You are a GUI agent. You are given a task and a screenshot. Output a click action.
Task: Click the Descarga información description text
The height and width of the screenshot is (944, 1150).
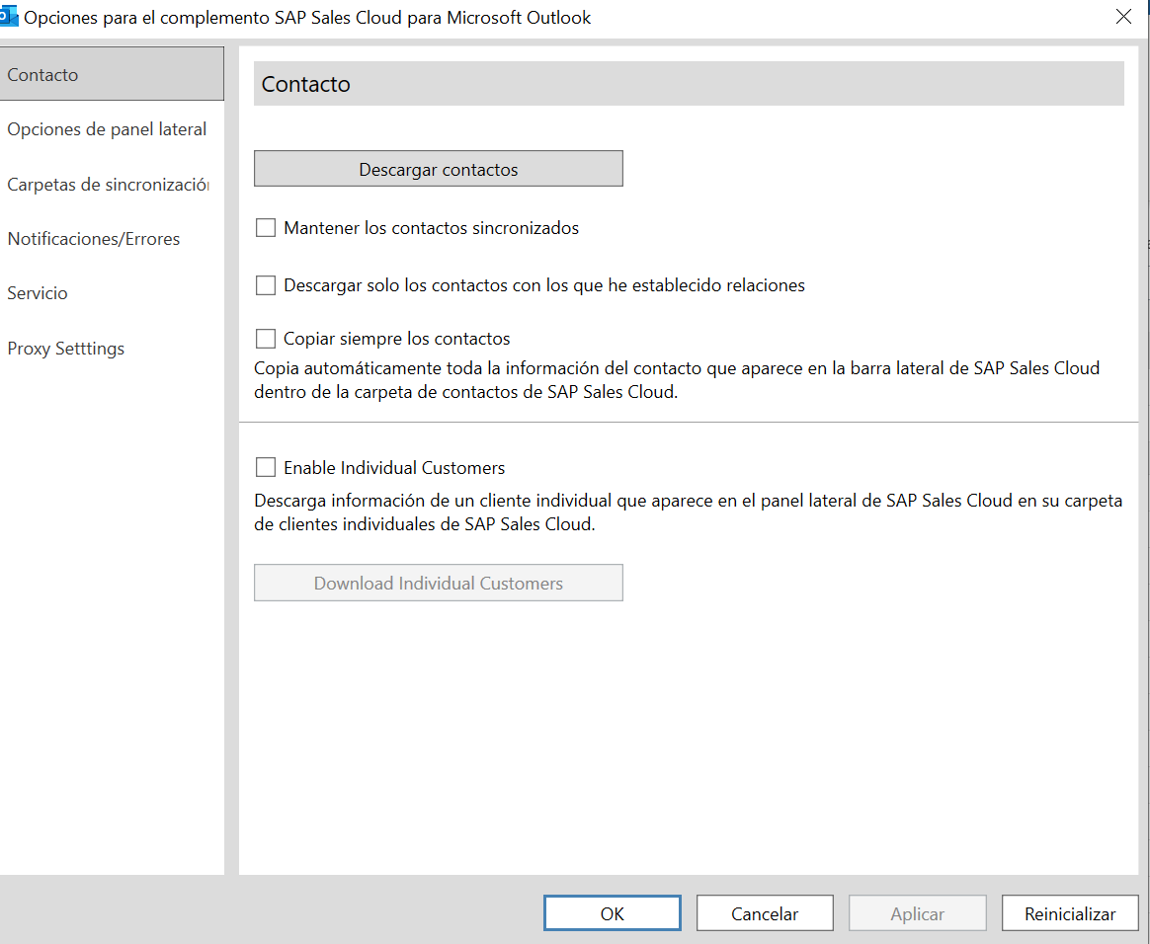688,512
